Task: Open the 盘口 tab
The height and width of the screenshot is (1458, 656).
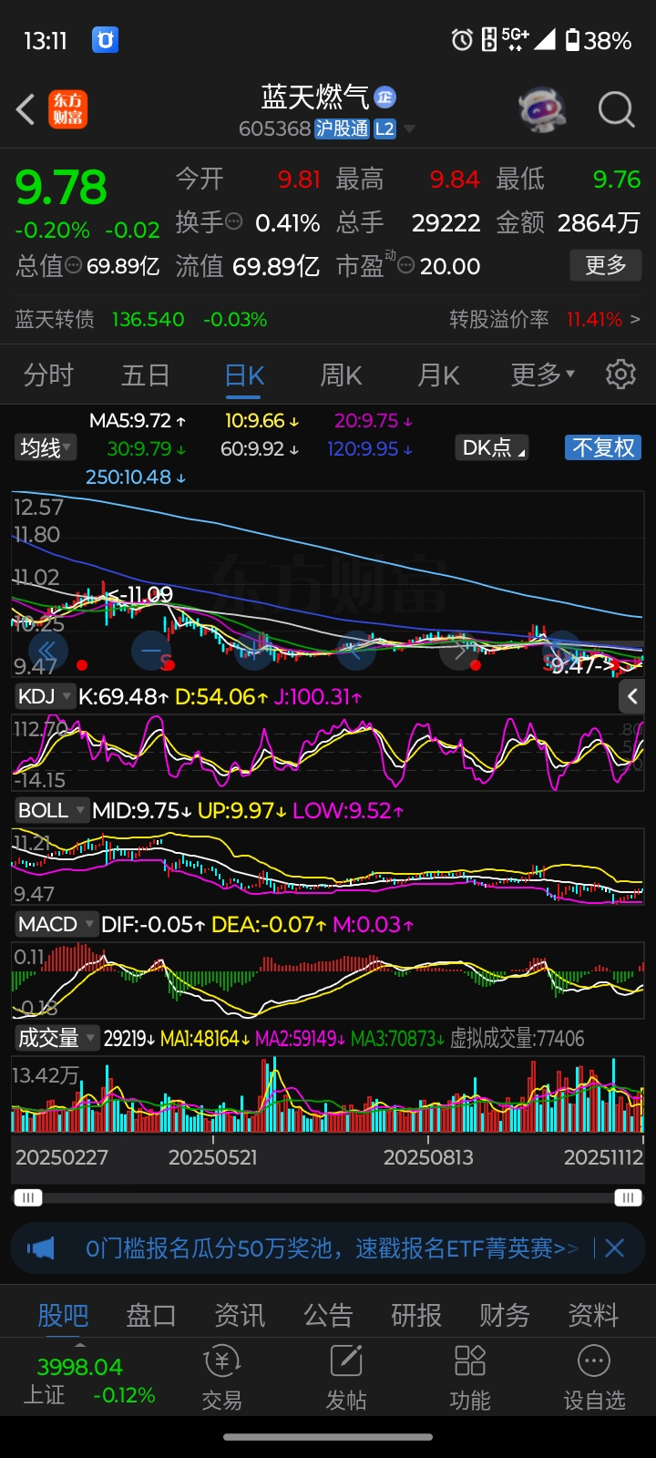Action: tap(151, 1315)
